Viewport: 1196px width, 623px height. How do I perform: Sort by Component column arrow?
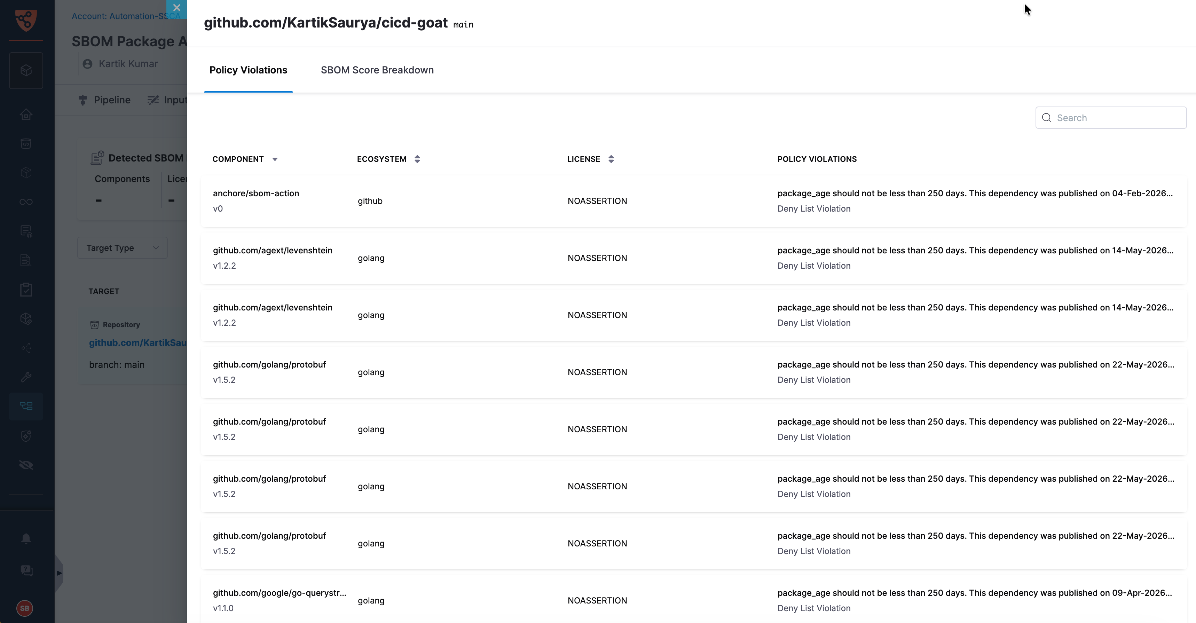coord(275,159)
